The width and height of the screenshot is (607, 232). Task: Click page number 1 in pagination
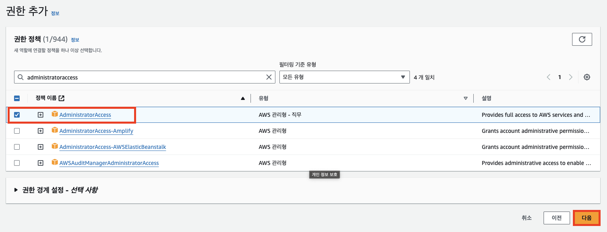[560, 77]
